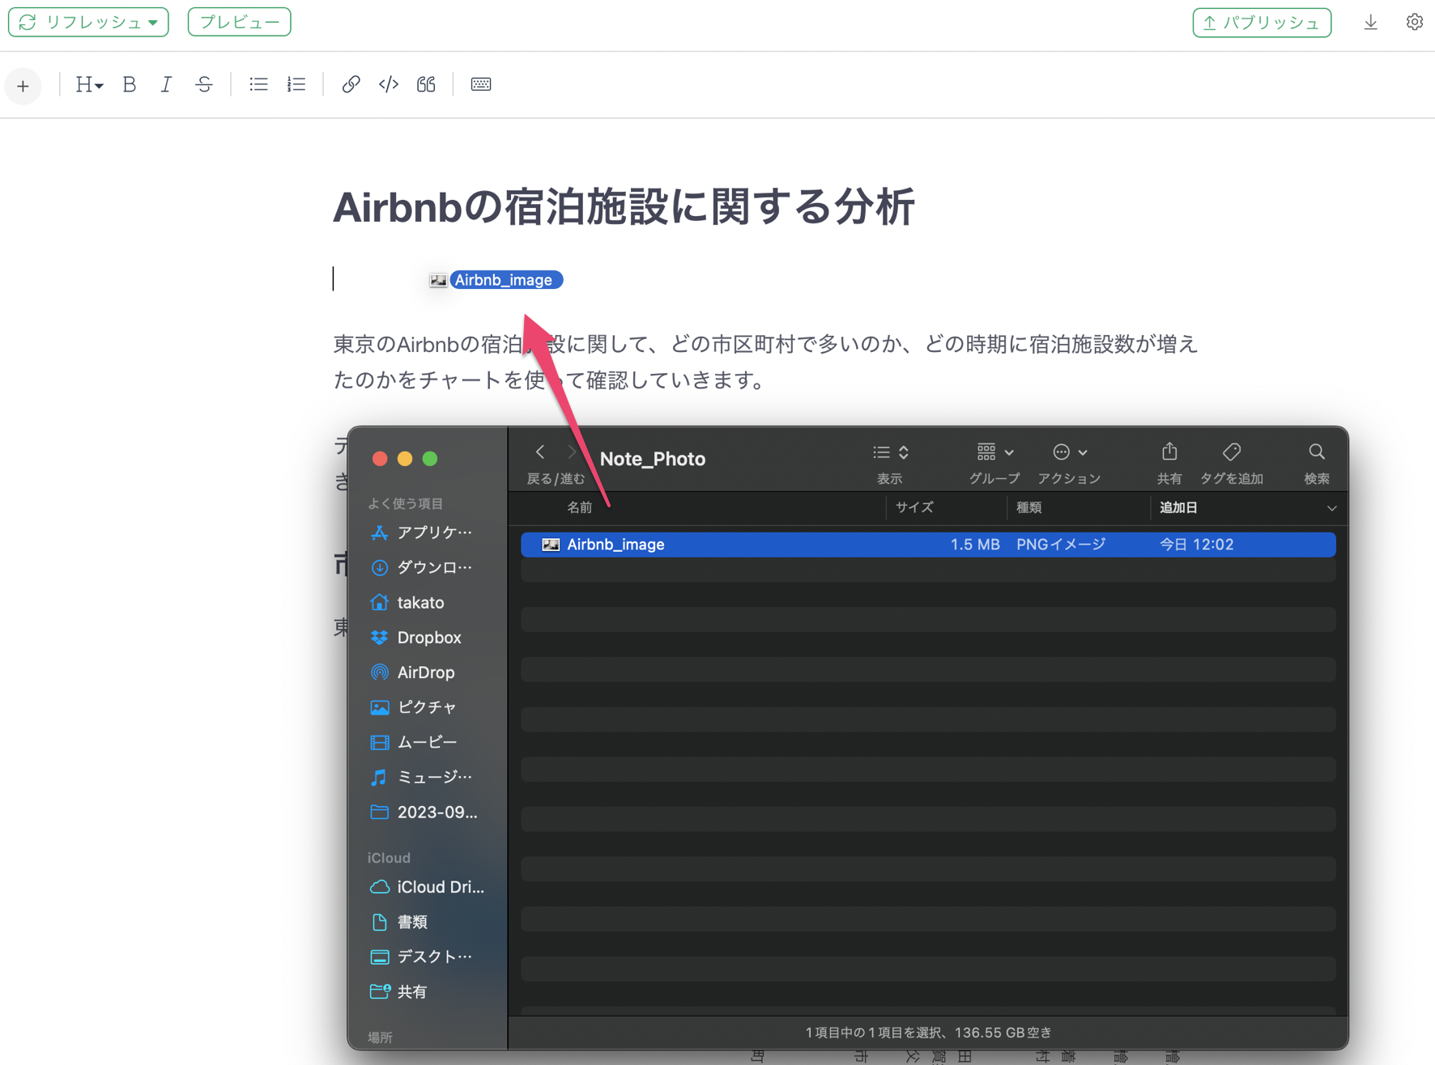1435x1065 pixels.
Task: Toggle sort order chevron in 追加日 column
Action: [x=1331, y=508]
